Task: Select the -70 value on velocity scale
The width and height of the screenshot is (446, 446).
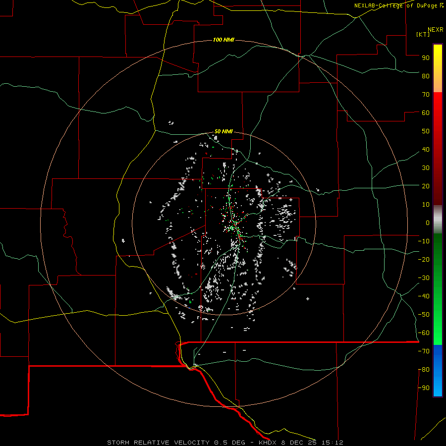Action: point(424,351)
